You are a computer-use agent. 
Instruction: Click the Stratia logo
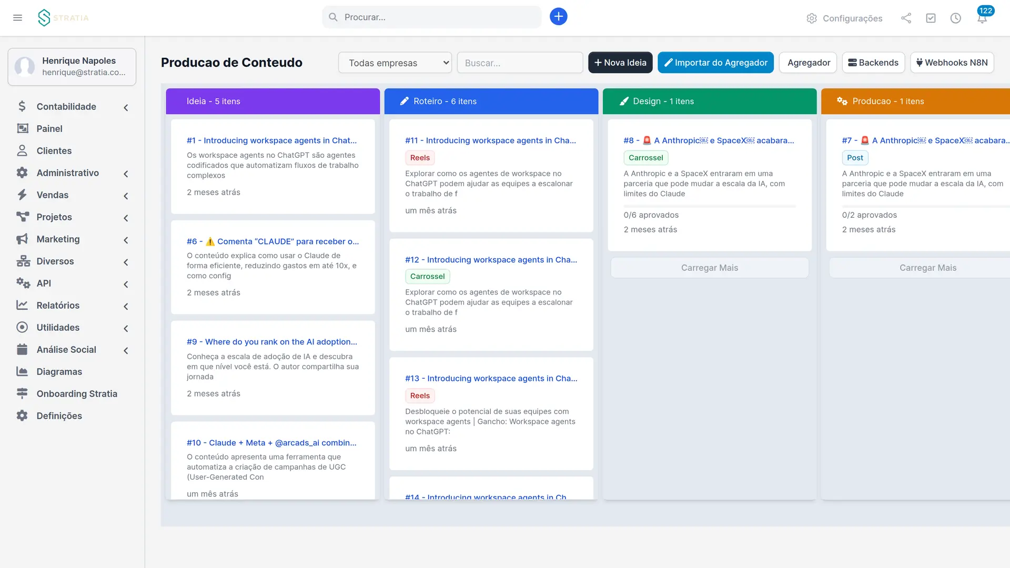[63, 18]
